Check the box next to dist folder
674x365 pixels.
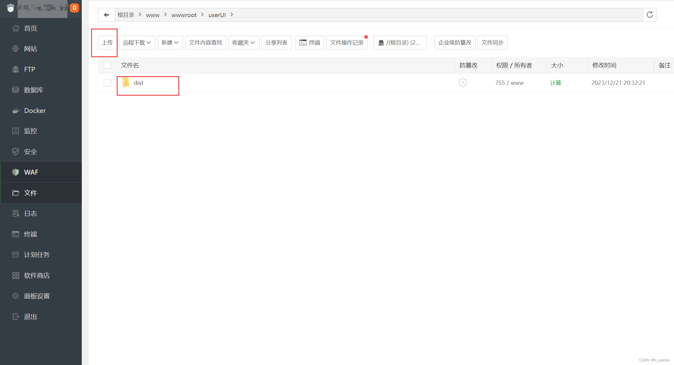click(107, 83)
